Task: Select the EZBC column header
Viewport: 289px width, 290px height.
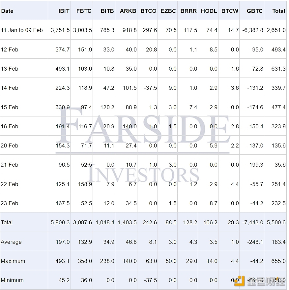Action: [168, 11]
